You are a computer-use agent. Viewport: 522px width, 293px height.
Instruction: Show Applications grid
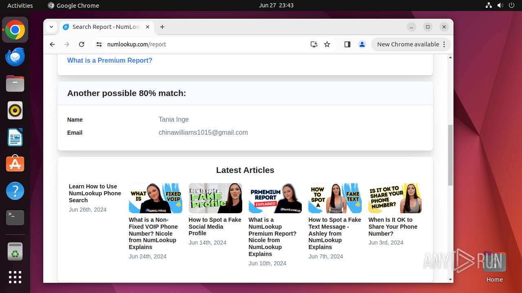pyautogui.click(x=15, y=277)
